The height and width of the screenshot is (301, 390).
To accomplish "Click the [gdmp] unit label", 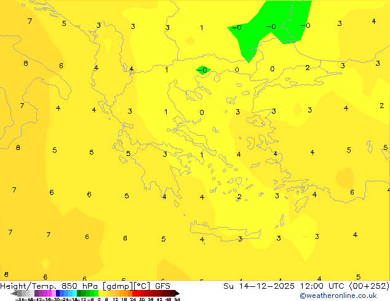I will click(118, 286).
